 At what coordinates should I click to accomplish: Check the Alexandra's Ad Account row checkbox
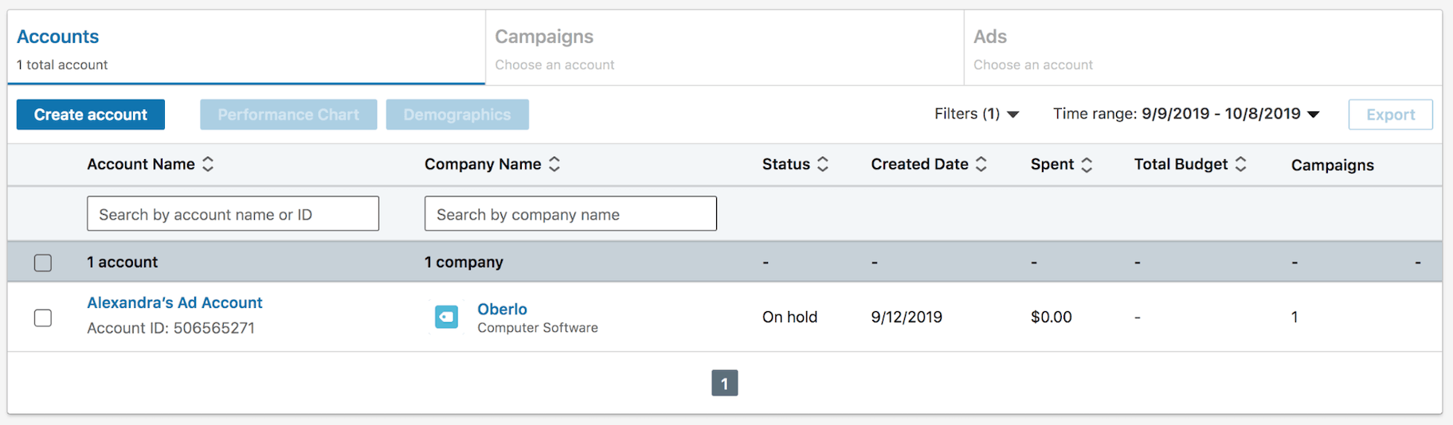pos(43,318)
